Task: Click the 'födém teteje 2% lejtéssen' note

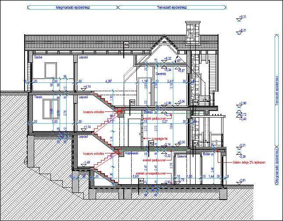Action: point(250,162)
